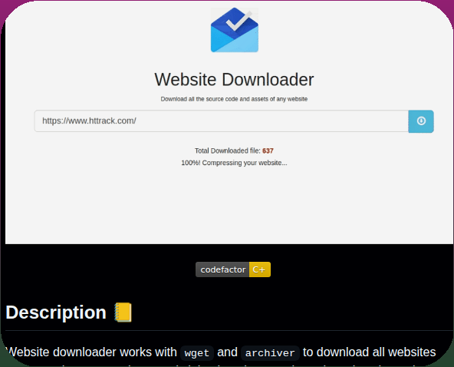Click the text Website downloader works with

91,352
